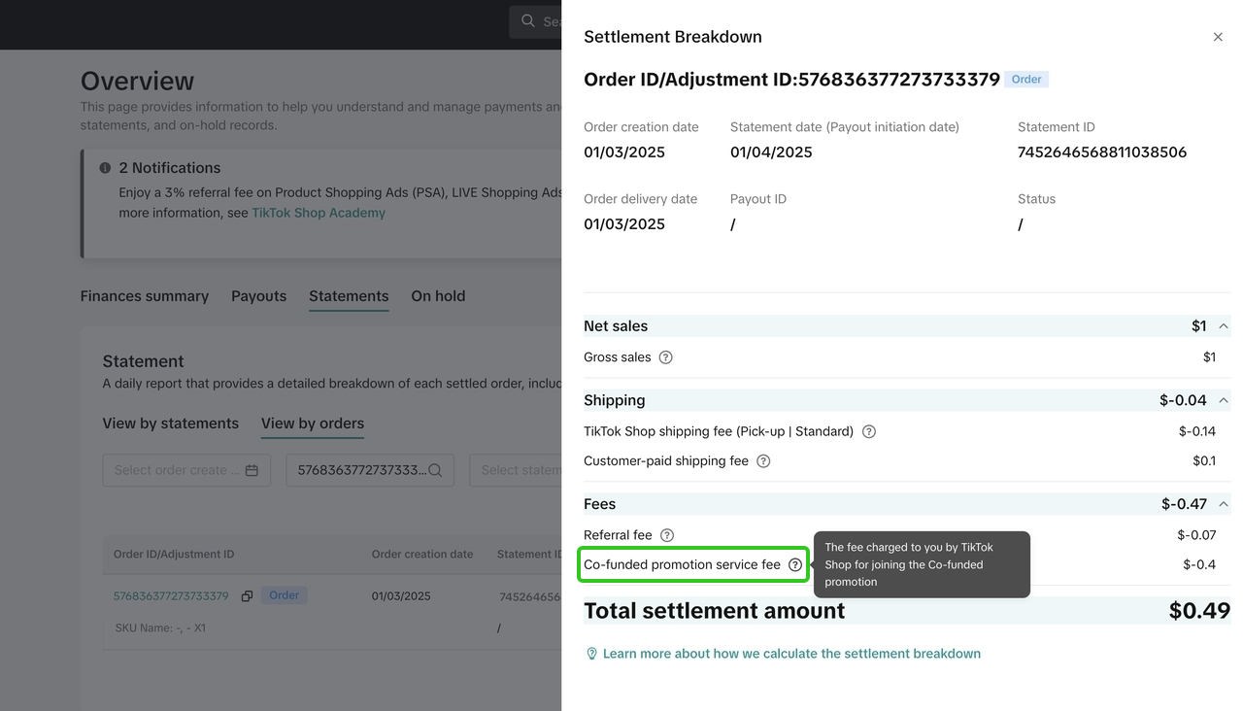Click the Select order create date field
Viewport: 1243px width, 711px height.
coord(177,470)
